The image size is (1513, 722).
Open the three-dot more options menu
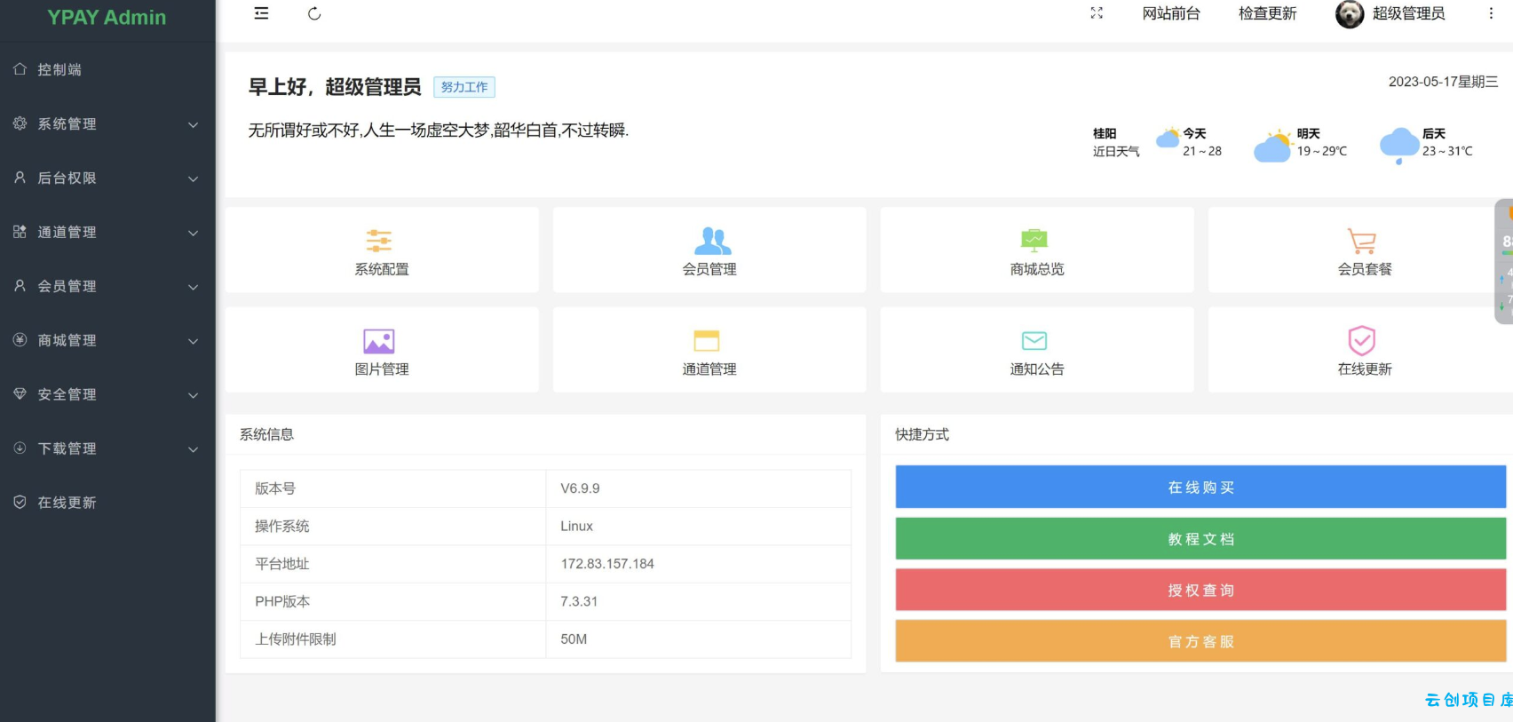1491,13
